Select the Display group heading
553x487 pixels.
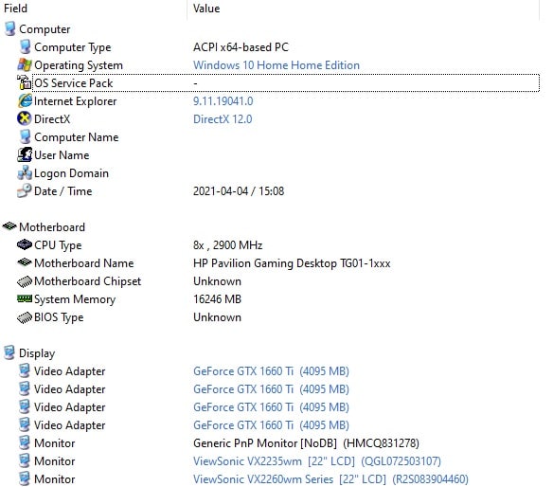[x=37, y=353]
